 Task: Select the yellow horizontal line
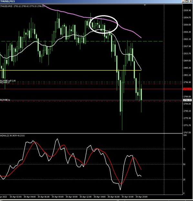(x=70, y=70)
